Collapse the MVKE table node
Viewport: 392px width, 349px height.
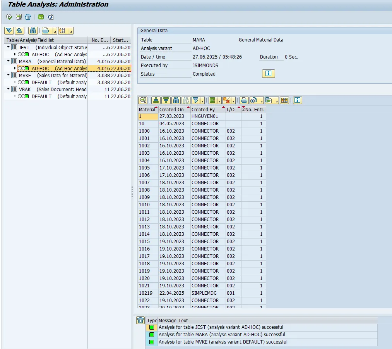[8, 75]
